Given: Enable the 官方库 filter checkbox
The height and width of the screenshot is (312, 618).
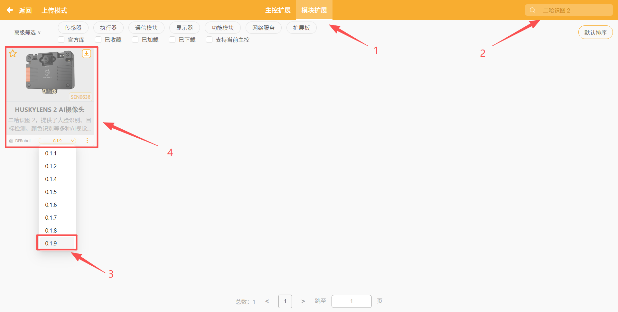Looking at the screenshot, I should [61, 39].
